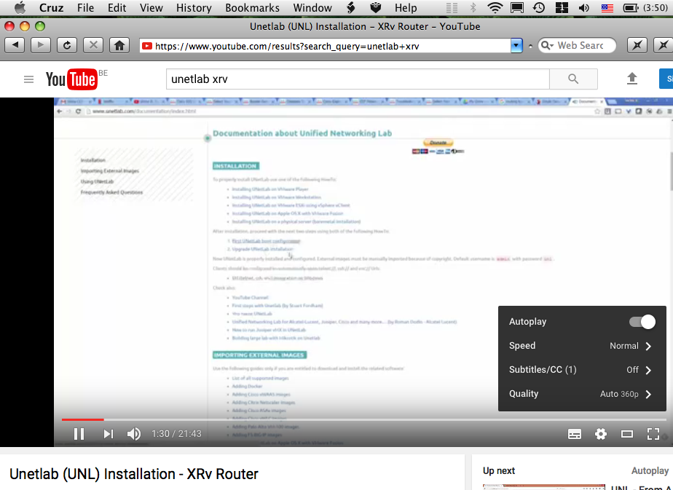The width and height of the screenshot is (673, 490).
Task: Click the address bar URL field
Action: (325, 45)
